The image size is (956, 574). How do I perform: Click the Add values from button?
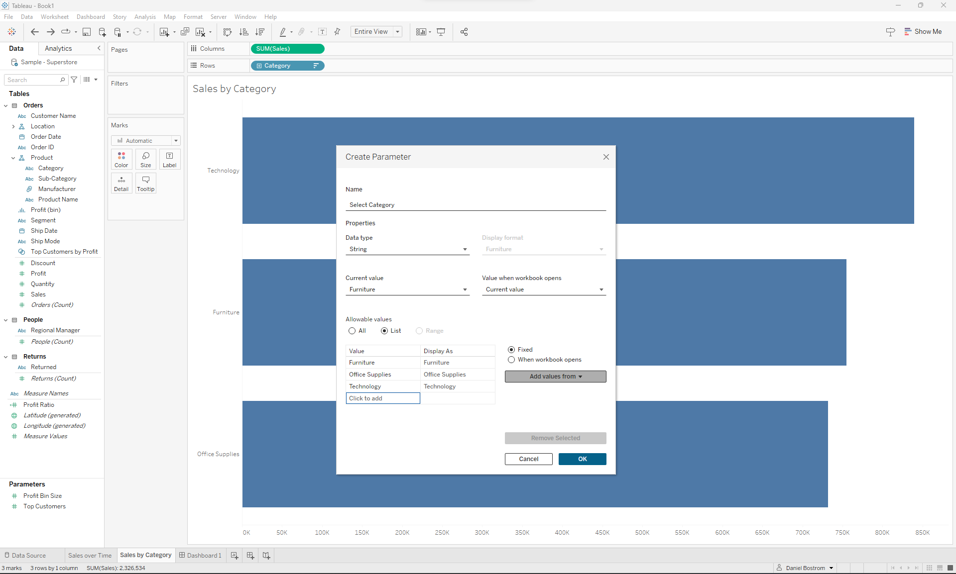(x=555, y=377)
